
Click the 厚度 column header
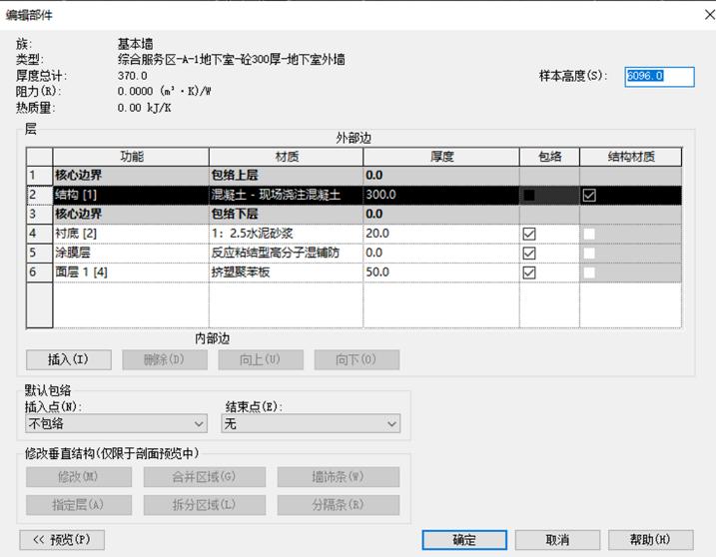tap(441, 157)
